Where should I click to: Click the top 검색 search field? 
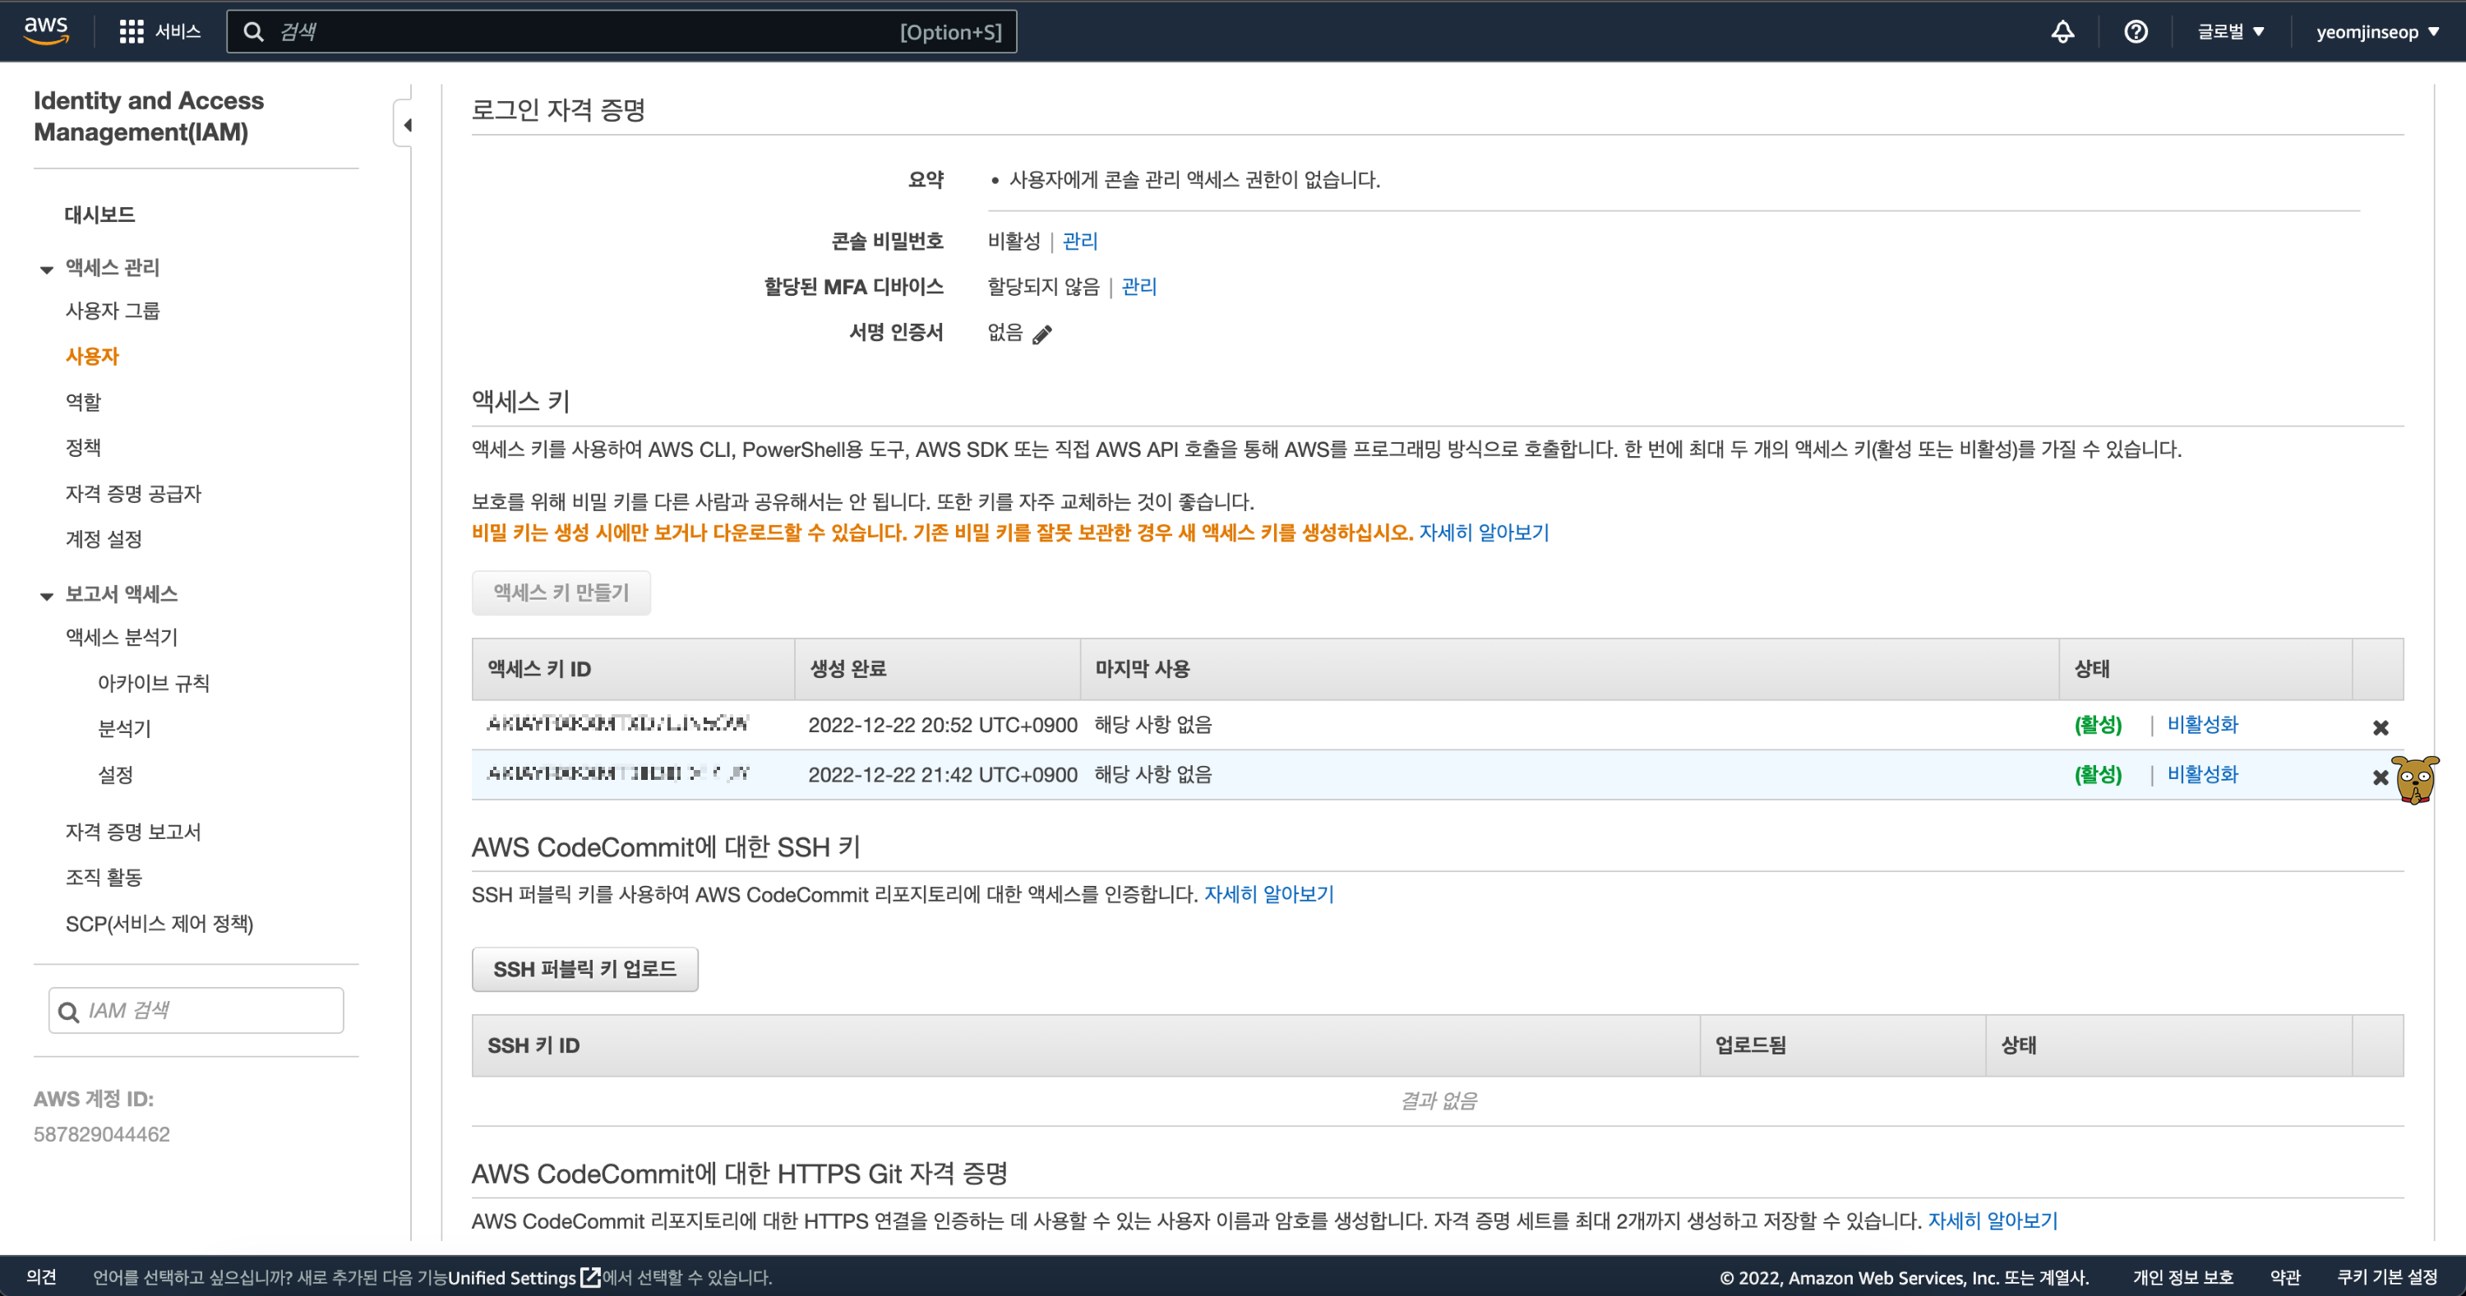(x=621, y=31)
